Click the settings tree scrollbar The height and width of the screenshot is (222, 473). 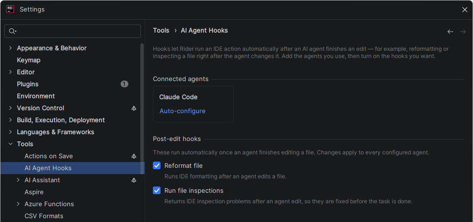(x=142, y=109)
